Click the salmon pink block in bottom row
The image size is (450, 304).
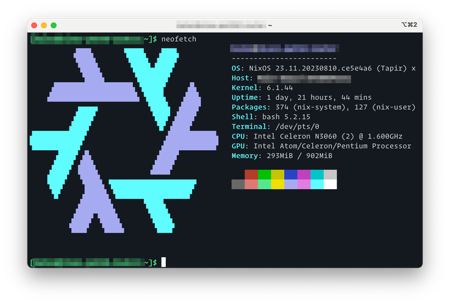251,184
